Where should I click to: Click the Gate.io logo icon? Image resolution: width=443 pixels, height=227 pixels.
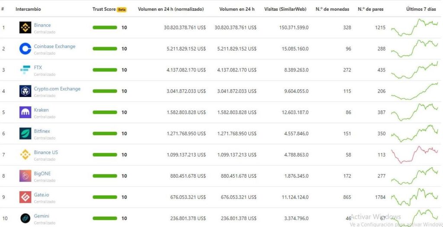25,197
